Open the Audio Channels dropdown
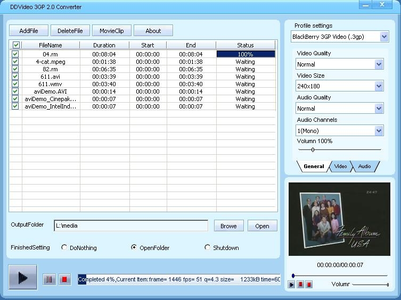The height and width of the screenshot is (300, 401). coord(379,131)
